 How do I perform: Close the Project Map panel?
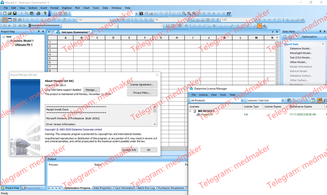coord(43,32)
